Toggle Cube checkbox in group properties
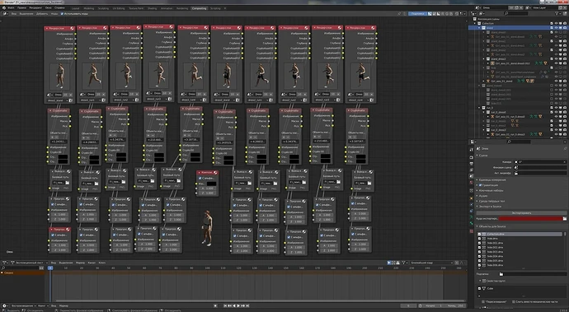 [479, 288]
